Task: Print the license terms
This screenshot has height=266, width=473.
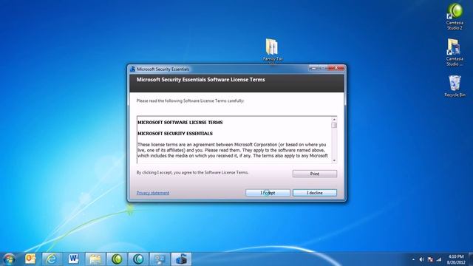Action: tap(315, 174)
